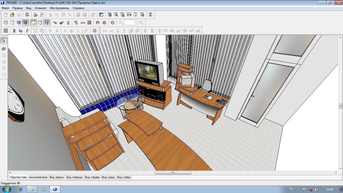Screen dimensions: 343x193
Task: Open the Вид menu
Action: (x=29, y=8)
